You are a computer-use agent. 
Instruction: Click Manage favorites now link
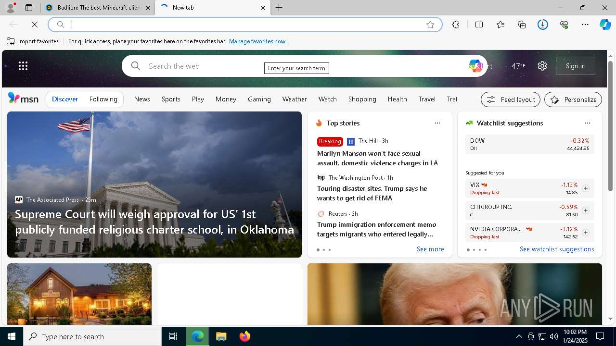[x=257, y=41]
